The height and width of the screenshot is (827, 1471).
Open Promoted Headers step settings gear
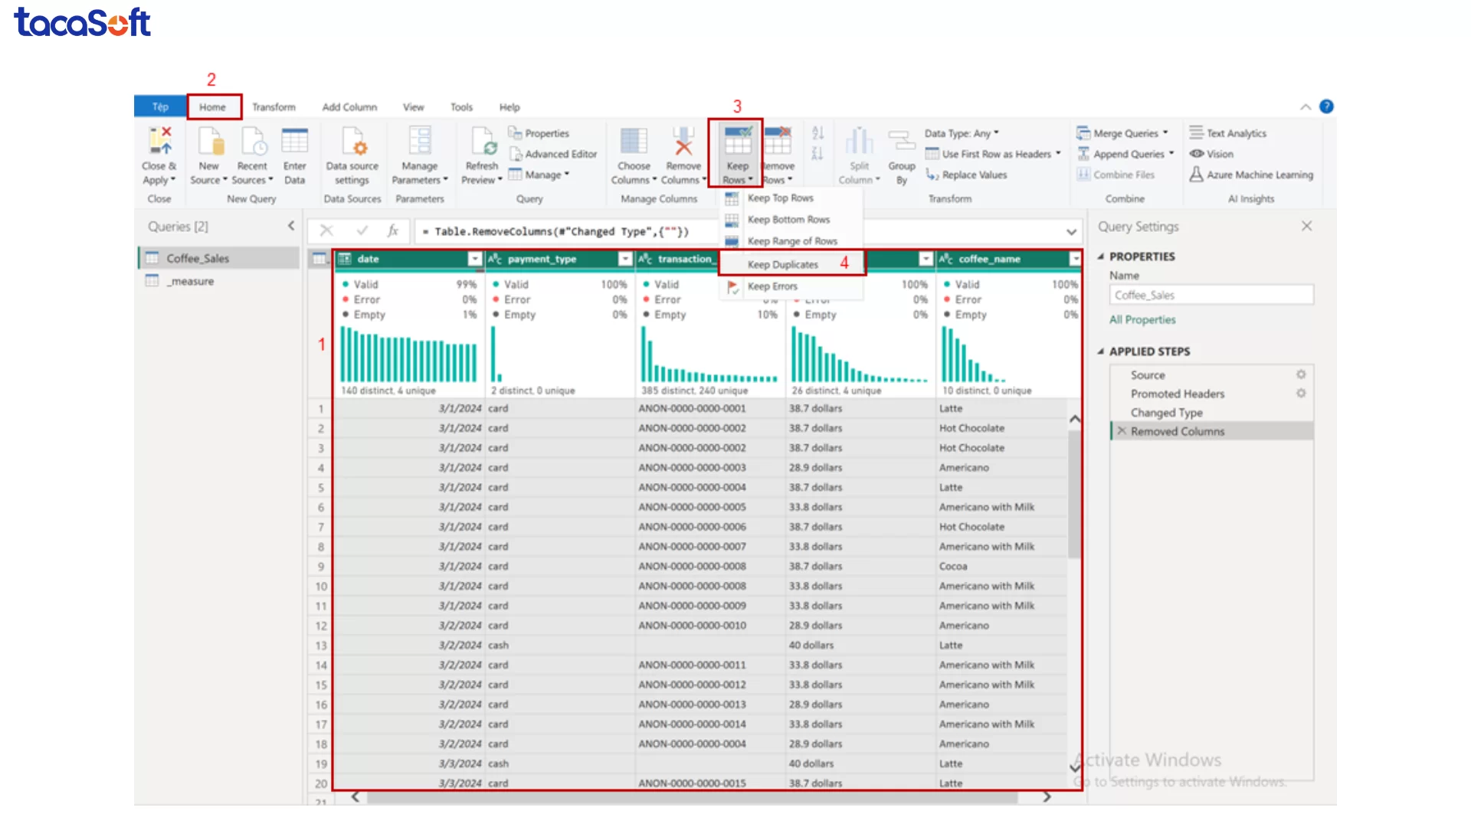click(1301, 393)
